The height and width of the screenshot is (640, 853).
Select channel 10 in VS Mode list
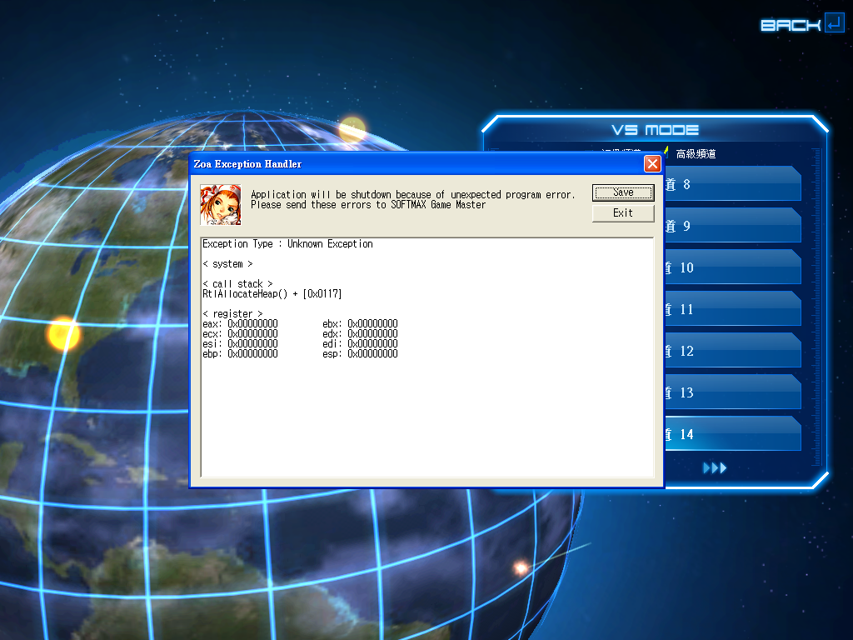[x=732, y=267]
